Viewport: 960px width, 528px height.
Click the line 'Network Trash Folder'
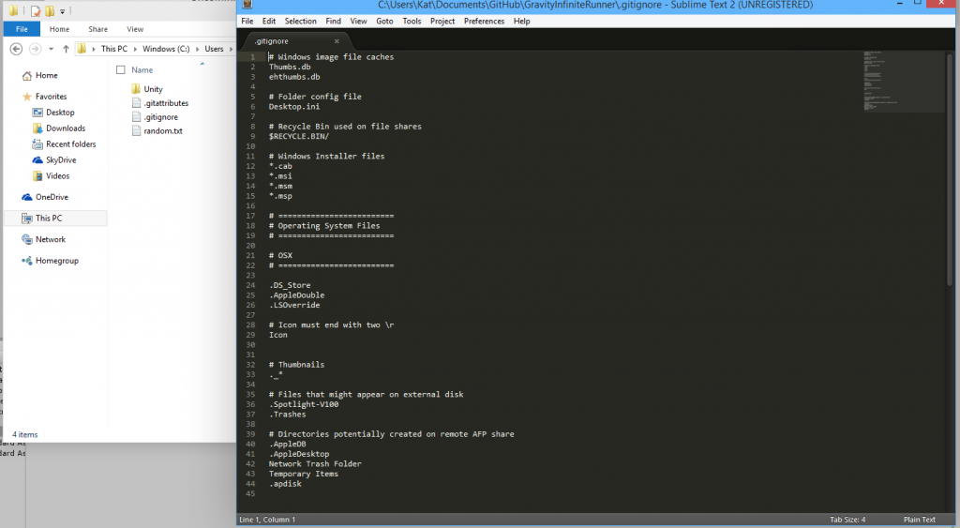coord(315,463)
